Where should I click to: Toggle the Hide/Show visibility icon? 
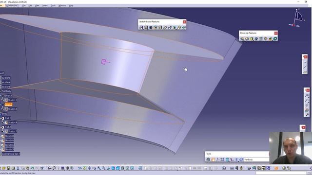[127, 168]
